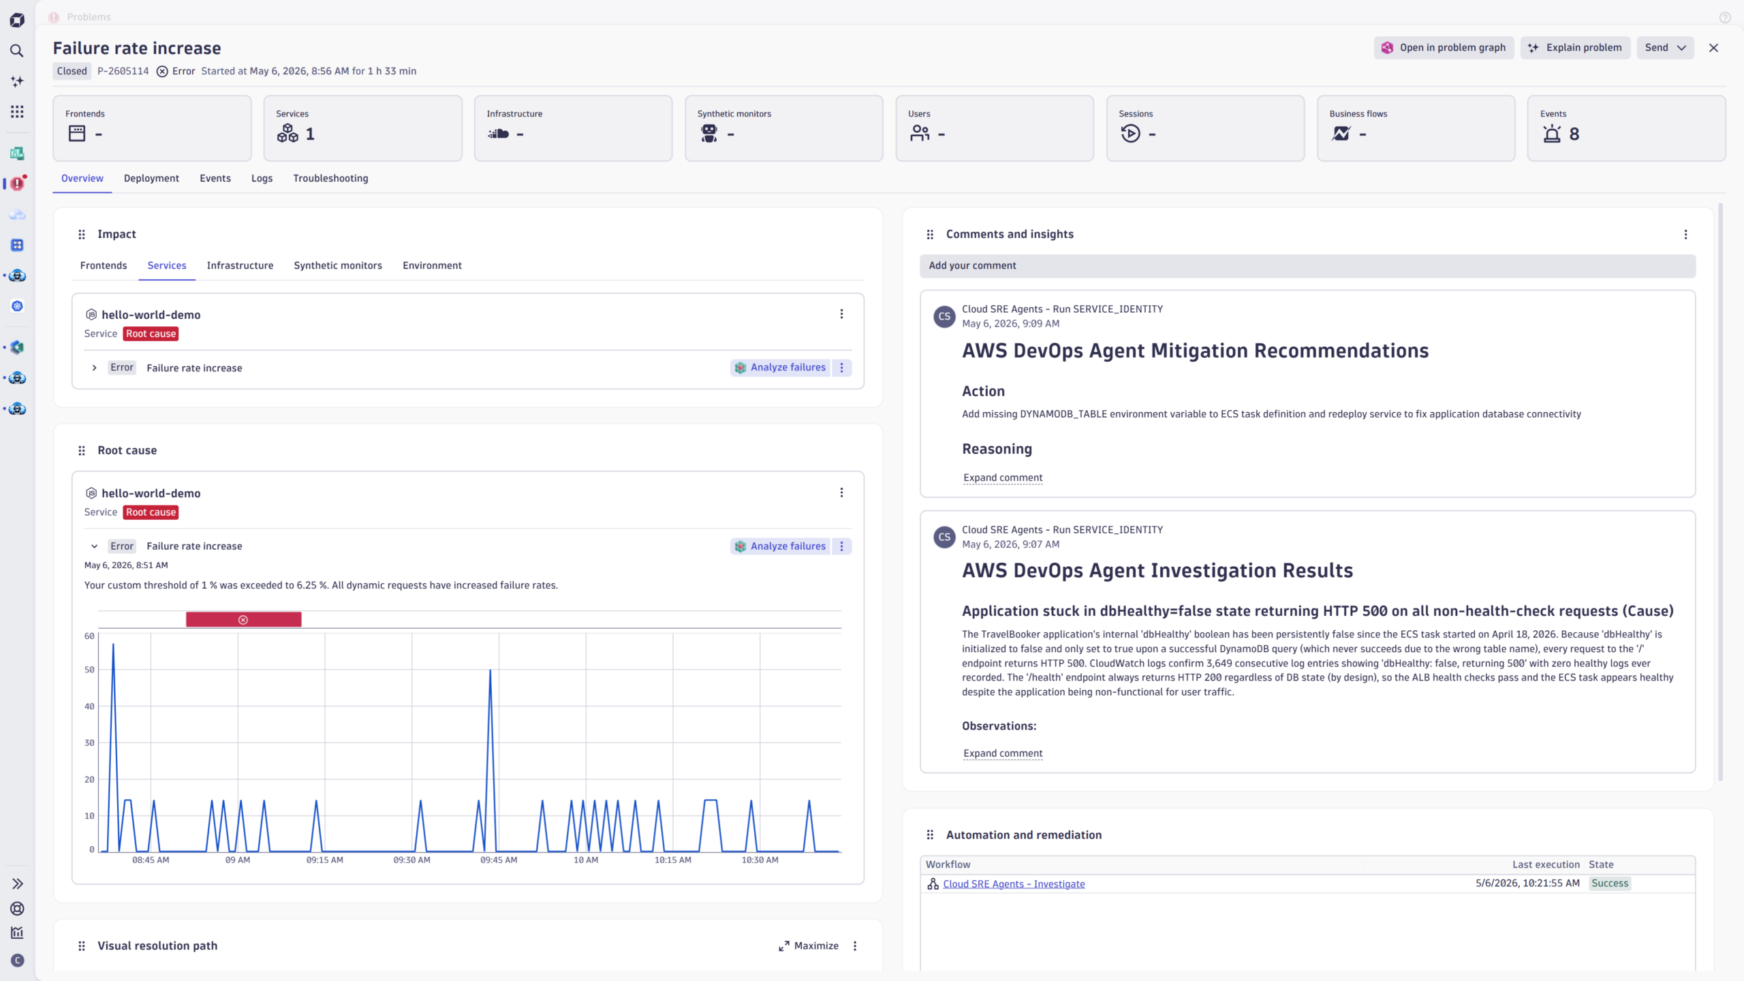Open the Comments and insights options menu

coord(1685,234)
